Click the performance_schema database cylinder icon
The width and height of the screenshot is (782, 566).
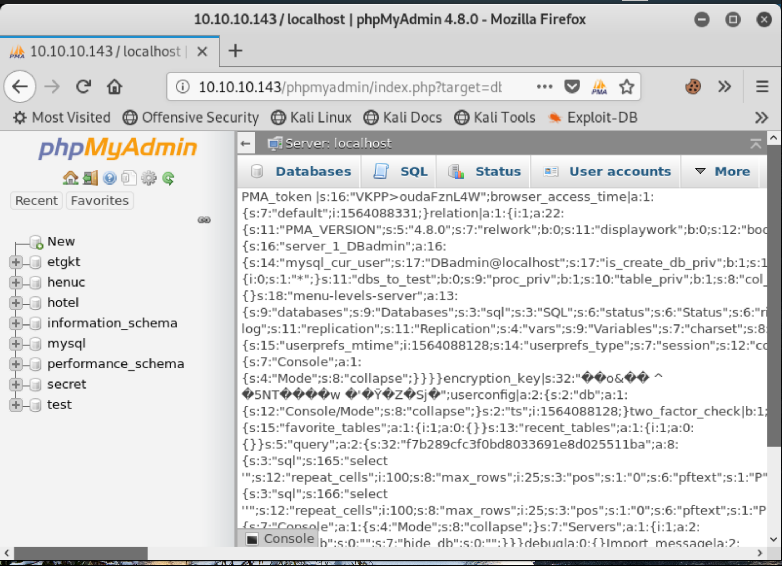pos(35,364)
